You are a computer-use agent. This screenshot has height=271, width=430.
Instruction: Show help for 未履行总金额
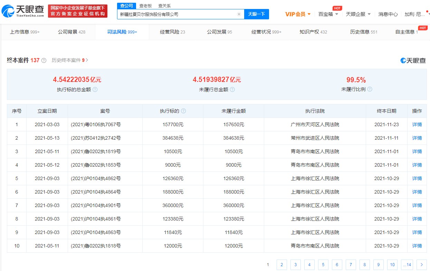click(232, 90)
